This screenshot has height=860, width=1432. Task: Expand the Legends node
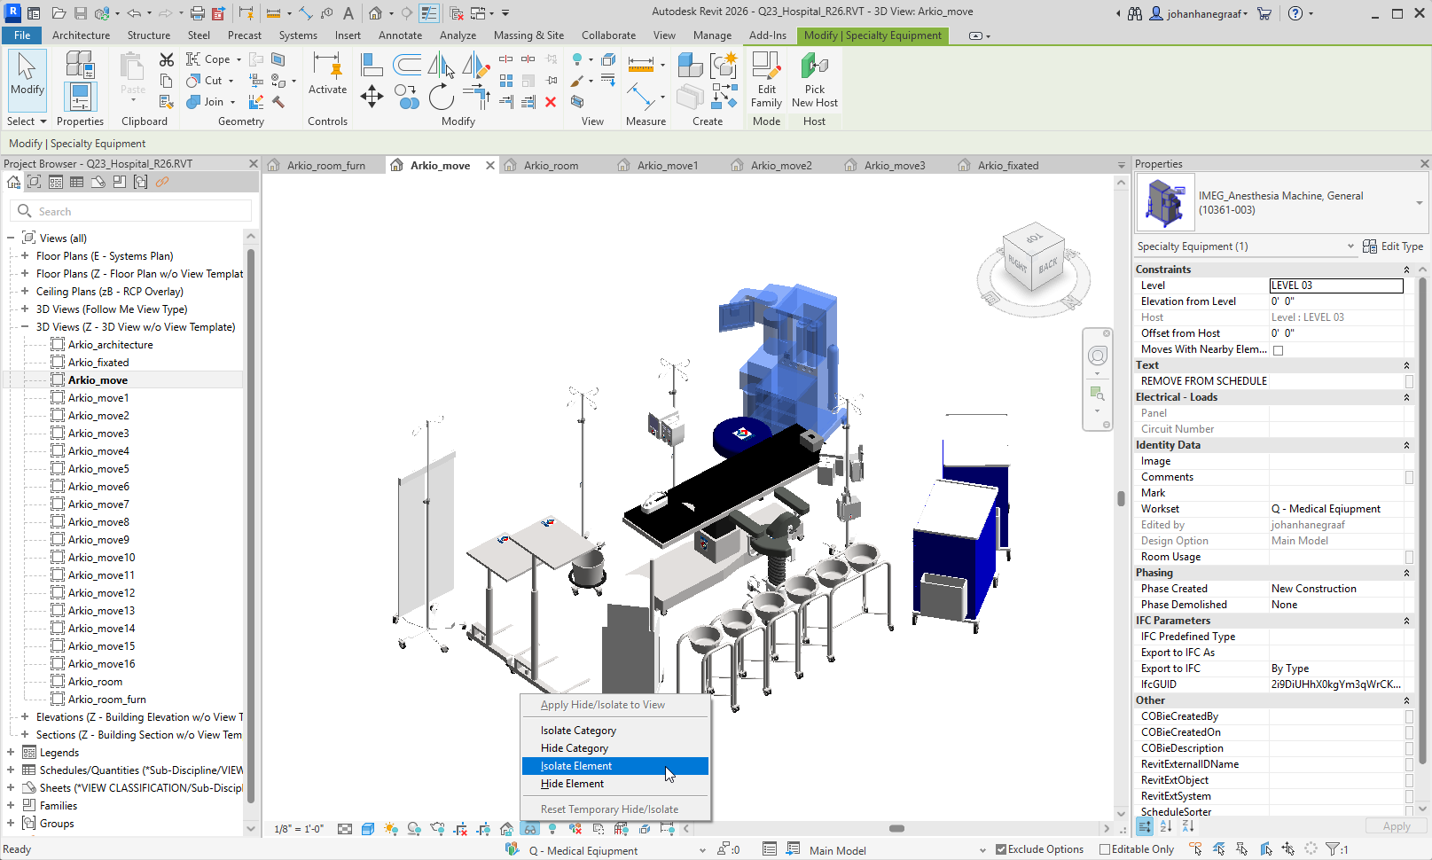click(11, 752)
